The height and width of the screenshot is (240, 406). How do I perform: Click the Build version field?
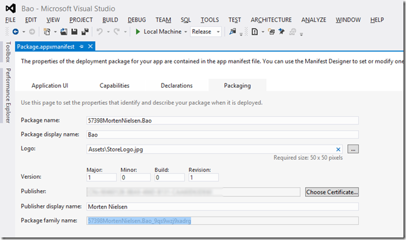[x=170, y=177]
